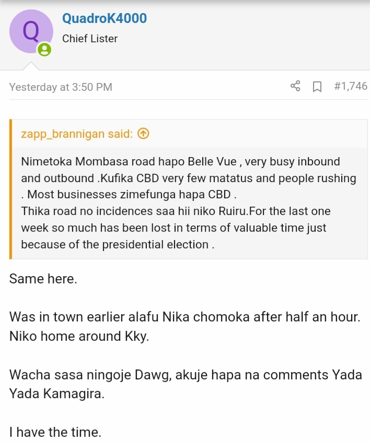Open QuadroK4000's profile via the username
370x443 pixels.
[105, 18]
